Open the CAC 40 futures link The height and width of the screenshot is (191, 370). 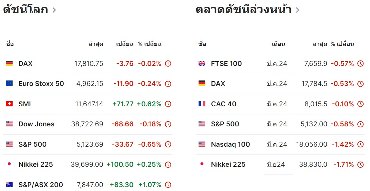pyautogui.click(x=223, y=104)
